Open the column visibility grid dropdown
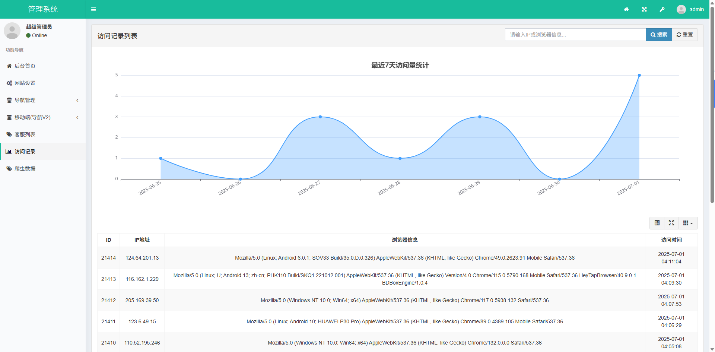Viewport: 715px width, 352px height. pos(688,223)
